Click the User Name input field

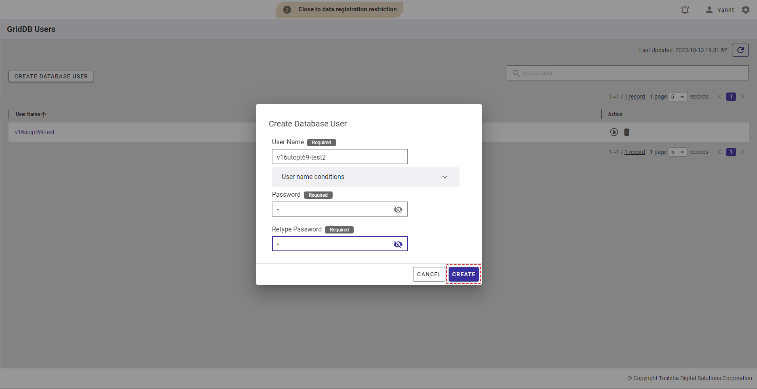(339, 157)
